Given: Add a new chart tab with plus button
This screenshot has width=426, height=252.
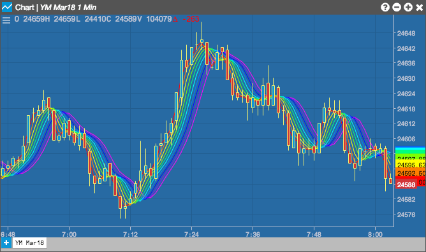Looking at the screenshot, I should click(6, 243).
